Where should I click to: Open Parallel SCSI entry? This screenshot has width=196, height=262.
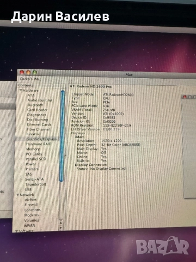pos(36,159)
